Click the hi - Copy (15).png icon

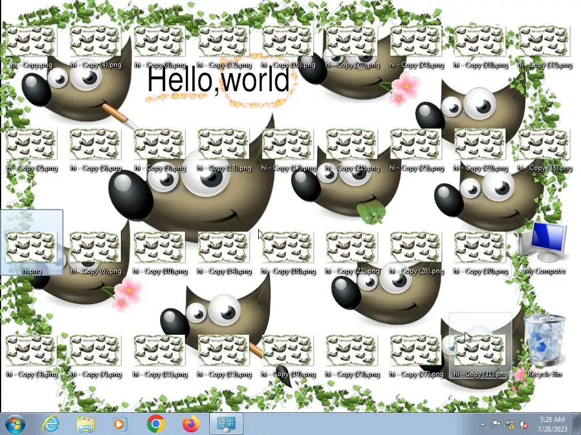coord(224,356)
